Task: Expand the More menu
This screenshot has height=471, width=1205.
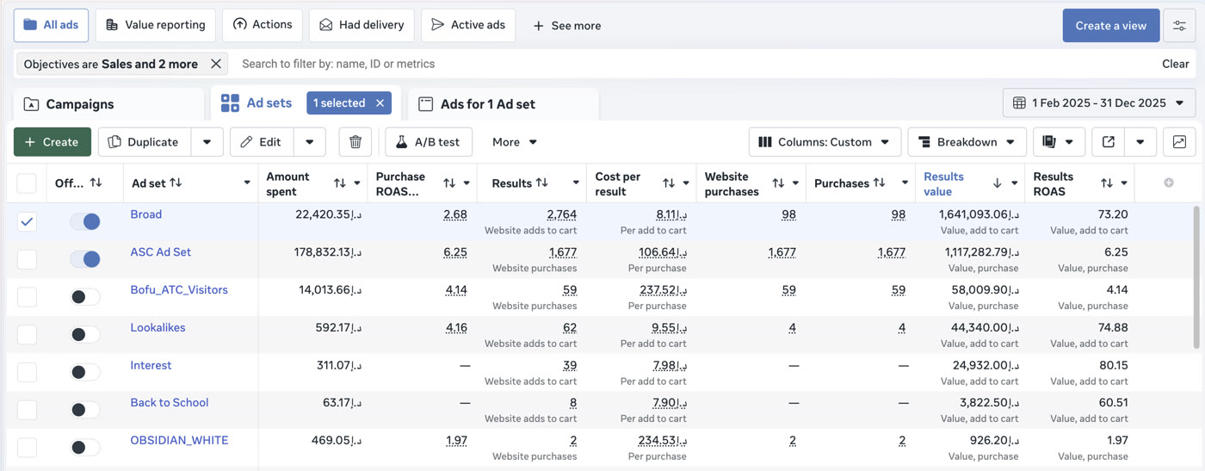Action: 515,142
